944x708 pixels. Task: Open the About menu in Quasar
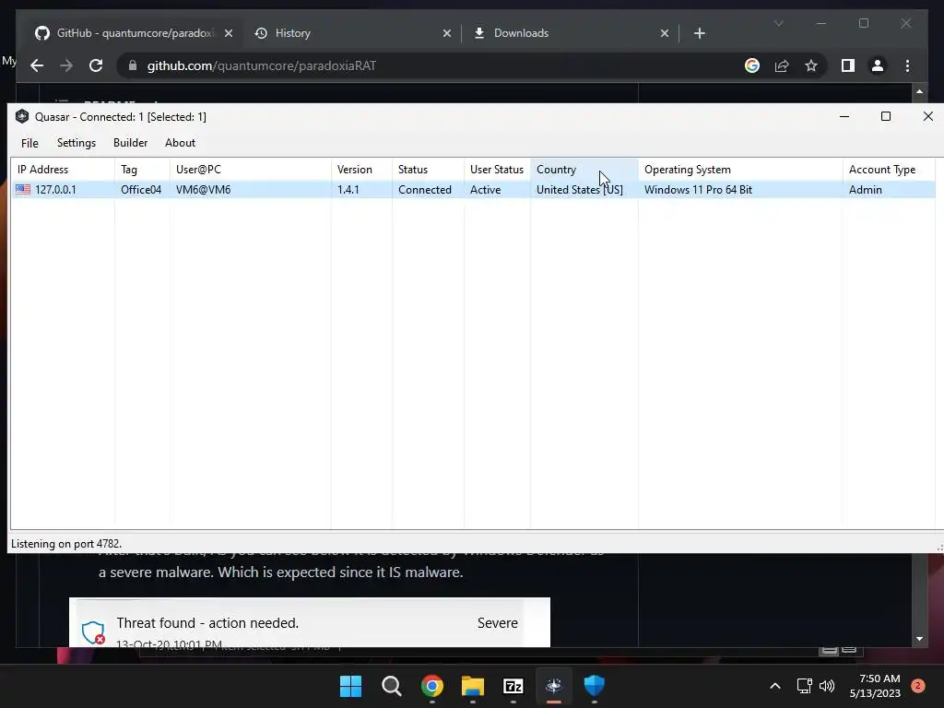pos(180,143)
